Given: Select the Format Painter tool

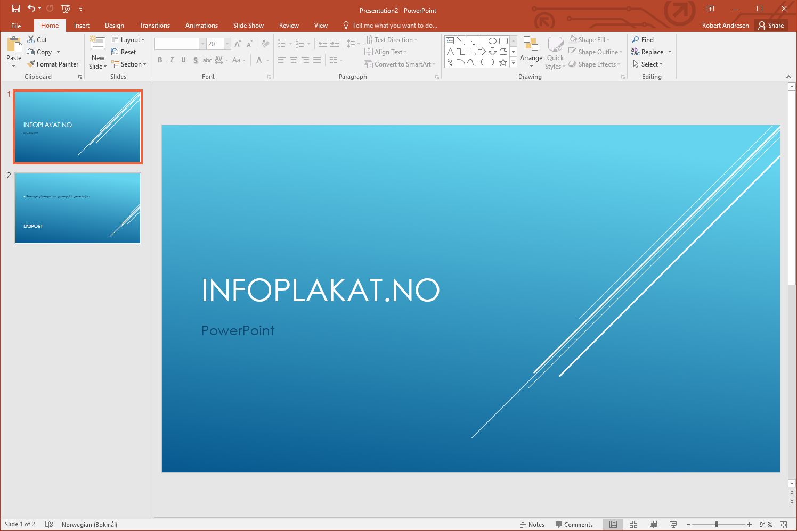Looking at the screenshot, I should pyautogui.click(x=53, y=64).
